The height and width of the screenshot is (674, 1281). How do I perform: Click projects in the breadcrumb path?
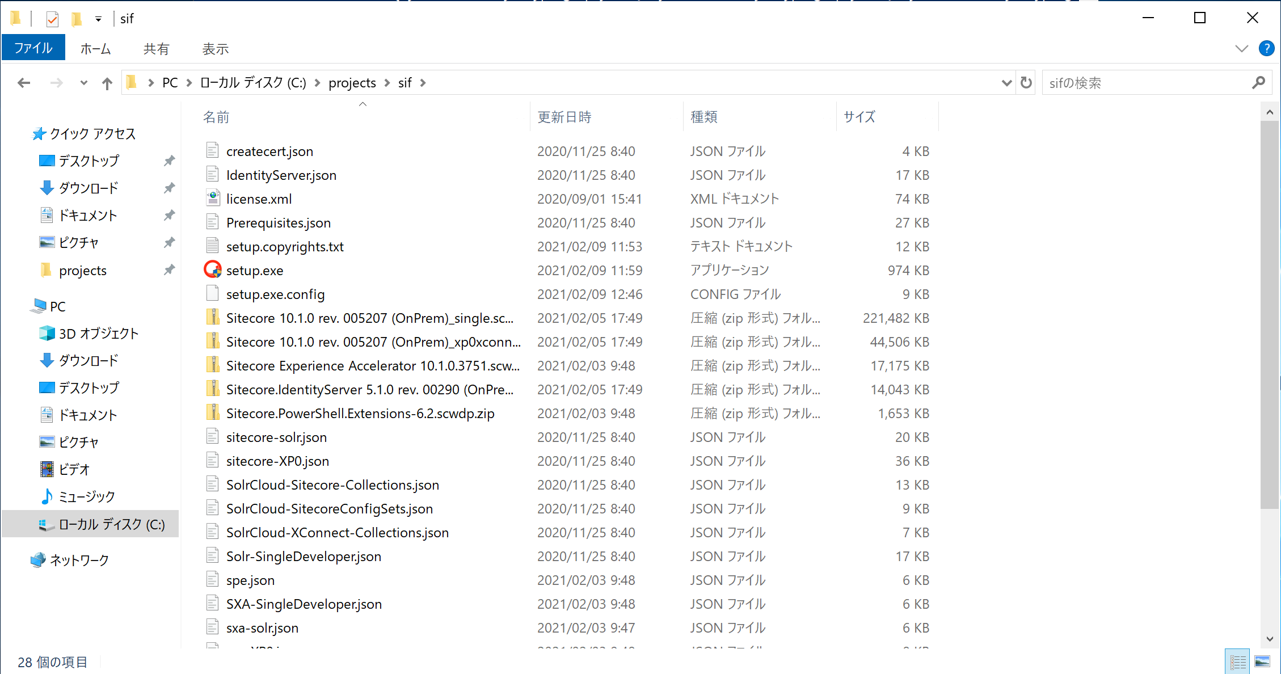(352, 83)
